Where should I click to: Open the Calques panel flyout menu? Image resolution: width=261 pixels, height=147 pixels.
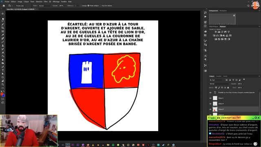[259, 76]
